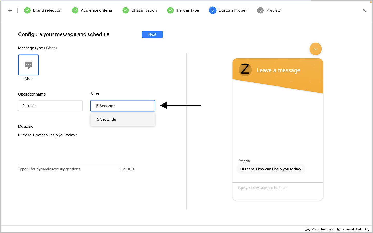Click the green checkmark beside Chat initiation

pyautogui.click(x=126, y=10)
